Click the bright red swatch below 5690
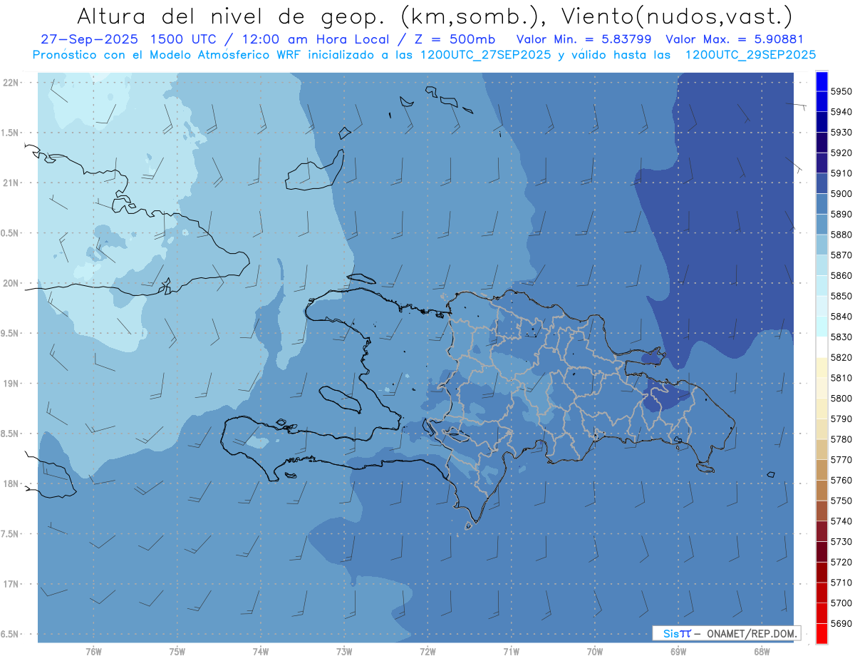The height and width of the screenshot is (661, 855). pos(822,633)
